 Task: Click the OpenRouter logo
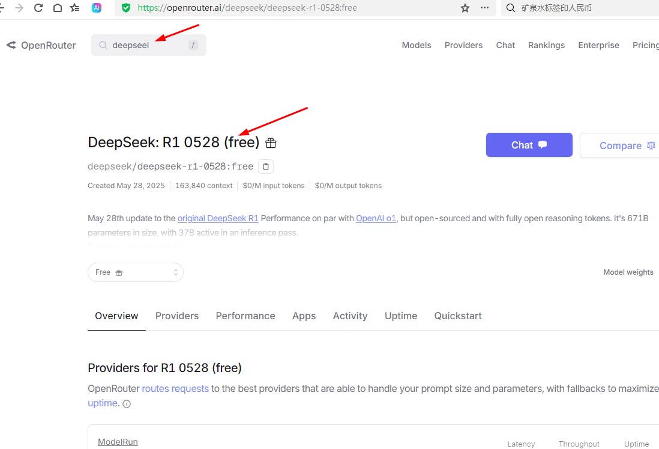41,45
